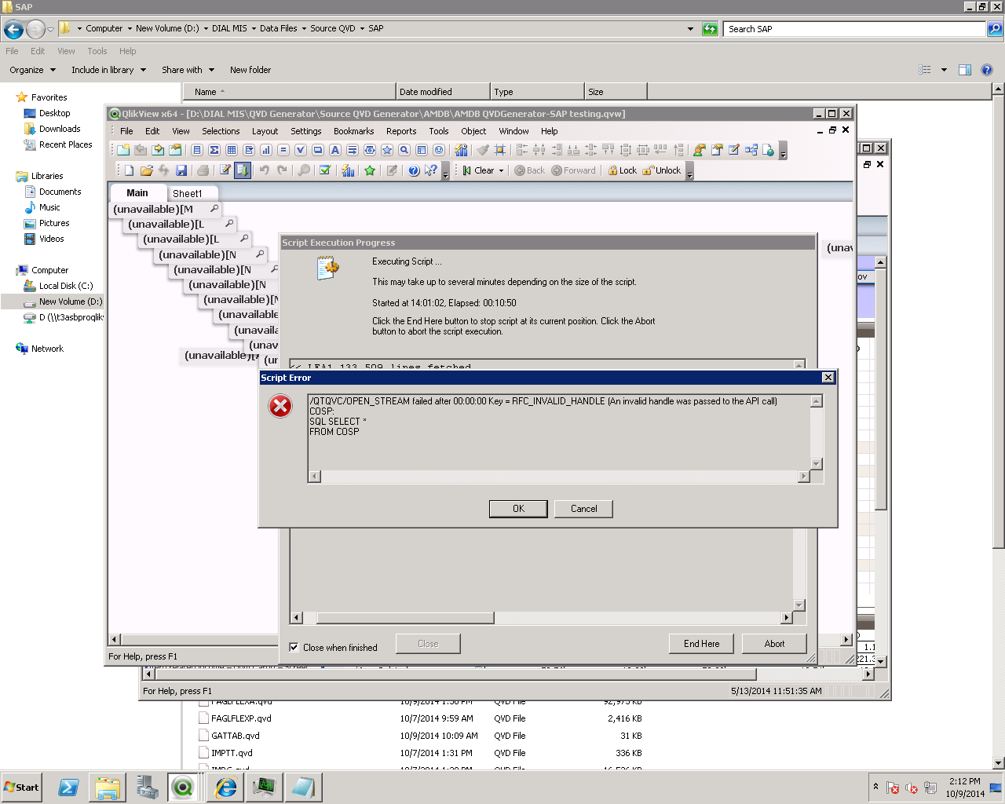
Task: Open Windows PowerShell from the taskbar
Action: click(68, 787)
